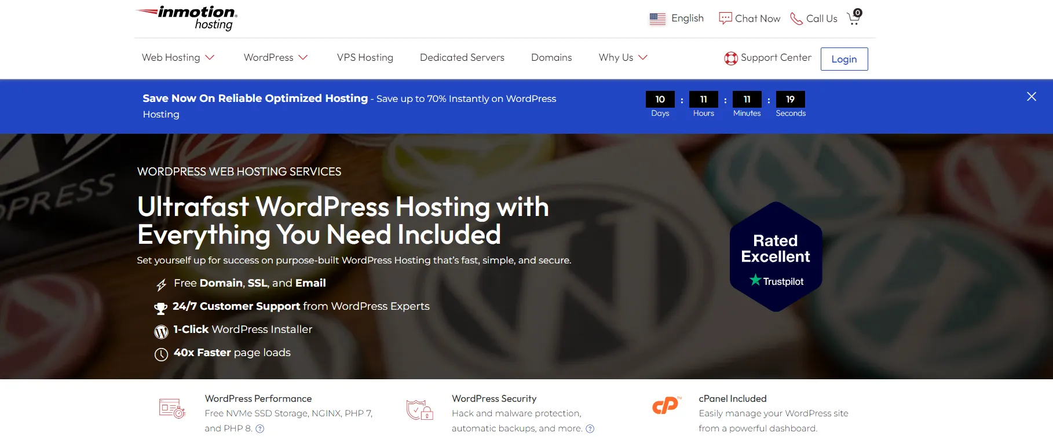Click the Chat Now link text
The width and height of the screenshot is (1053, 447).
(x=758, y=19)
